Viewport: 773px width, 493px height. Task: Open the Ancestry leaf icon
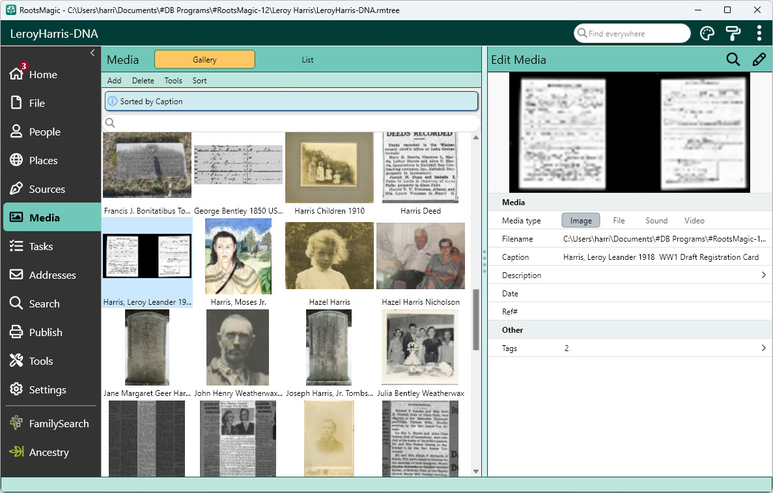(x=16, y=451)
